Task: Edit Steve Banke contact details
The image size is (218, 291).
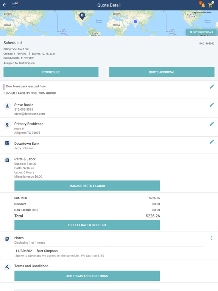Action: 212,105
